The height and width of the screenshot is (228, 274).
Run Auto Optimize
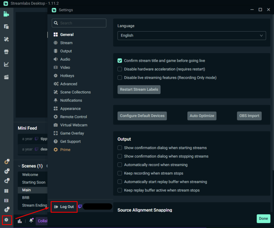[x=202, y=116]
